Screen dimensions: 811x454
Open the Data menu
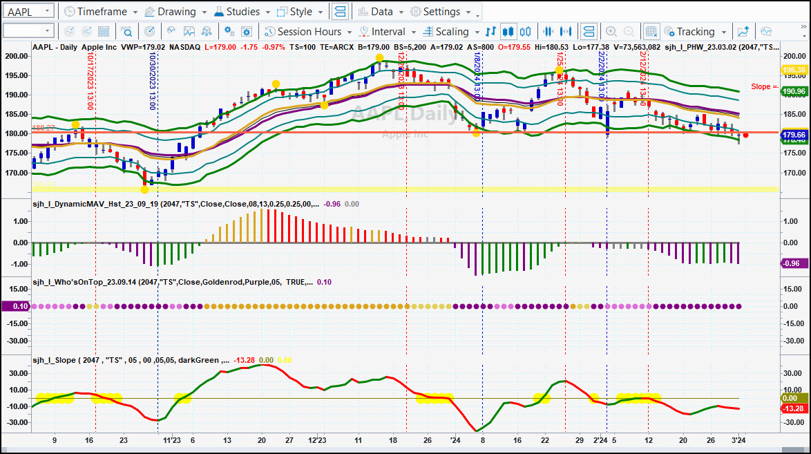[381, 11]
